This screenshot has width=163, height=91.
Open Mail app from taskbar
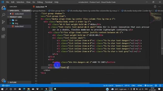(x=33, y=89)
